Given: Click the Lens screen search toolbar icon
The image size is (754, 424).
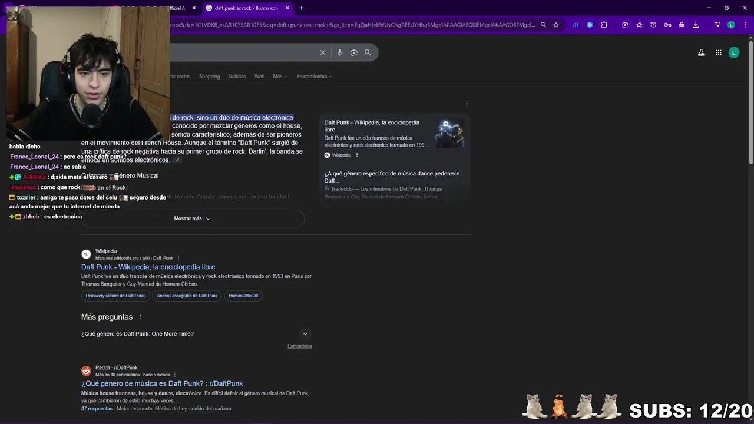Looking at the screenshot, I should (x=625, y=25).
